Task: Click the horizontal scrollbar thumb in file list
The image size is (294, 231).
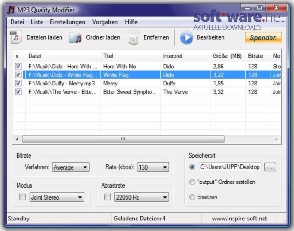Action: (x=123, y=139)
